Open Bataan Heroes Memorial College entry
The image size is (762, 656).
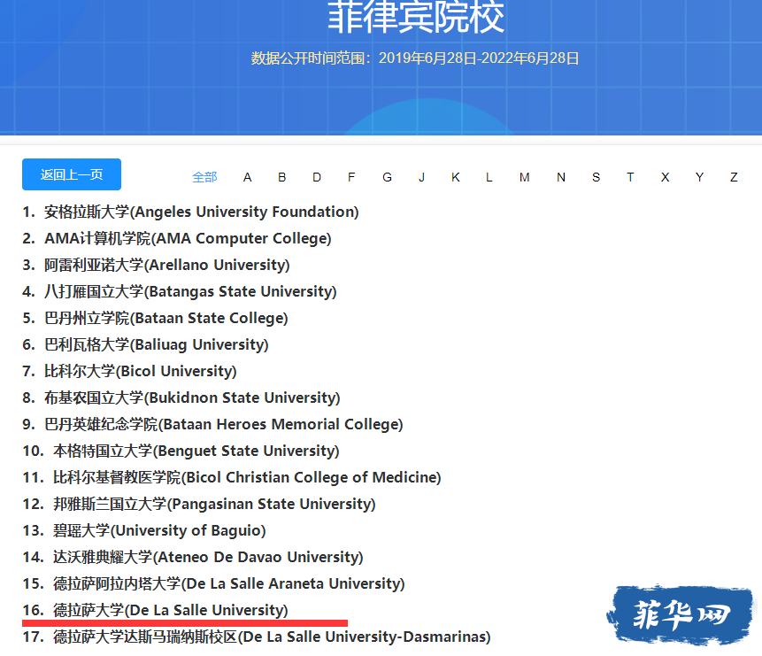pyautogui.click(x=224, y=424)
